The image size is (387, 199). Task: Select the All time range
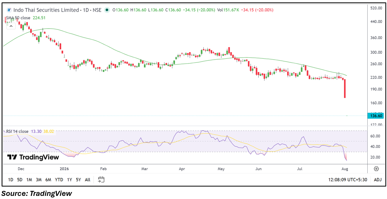pos(87,180)
